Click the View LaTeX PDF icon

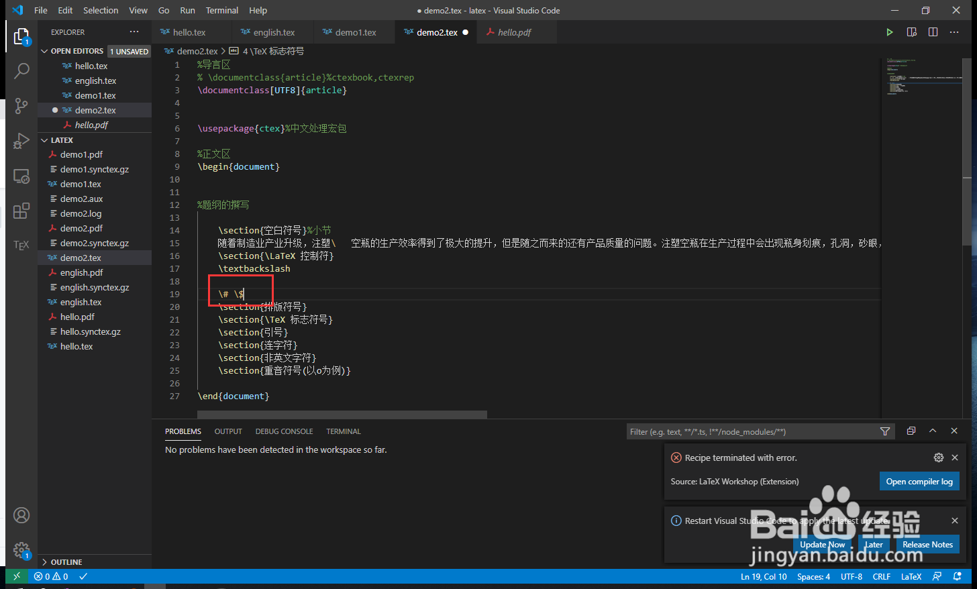[x=911, y=32]
